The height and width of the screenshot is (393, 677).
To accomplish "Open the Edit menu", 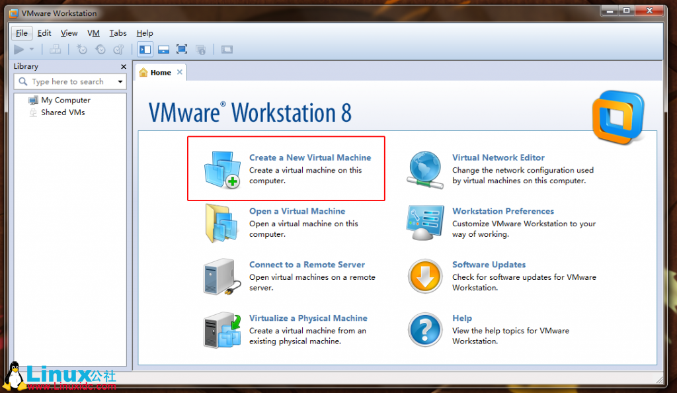I will coord(44,33).
